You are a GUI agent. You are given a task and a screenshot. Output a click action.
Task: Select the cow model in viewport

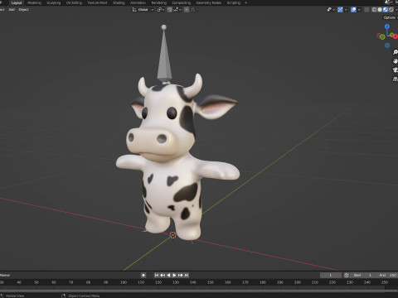(172, 166)
